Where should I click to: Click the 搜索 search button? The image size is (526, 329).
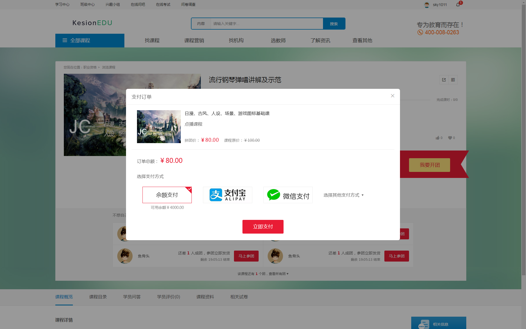pos(334,24)
